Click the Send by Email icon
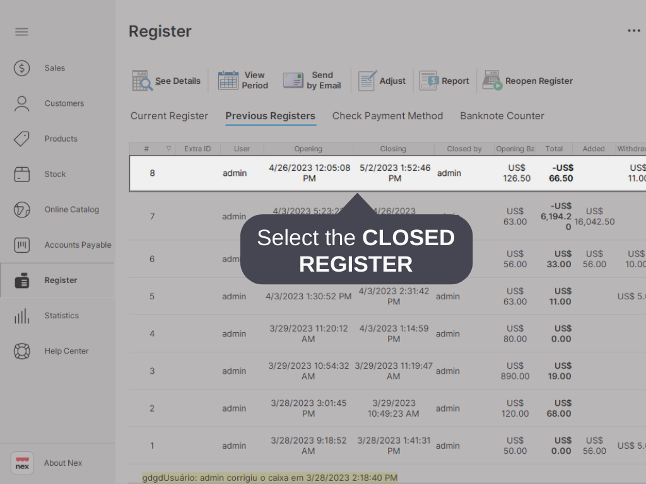The image size is (646, 484). tap(312, 80)
